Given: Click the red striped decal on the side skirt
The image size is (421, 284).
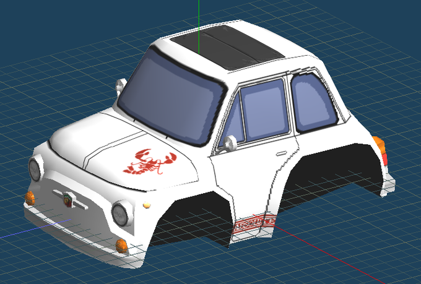Looking at the screenshot, I should 254,225.
